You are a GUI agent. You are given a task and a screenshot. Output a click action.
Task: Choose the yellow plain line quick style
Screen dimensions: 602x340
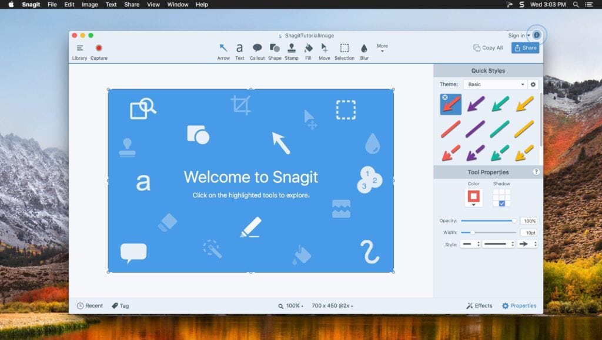tap(524, 129)
